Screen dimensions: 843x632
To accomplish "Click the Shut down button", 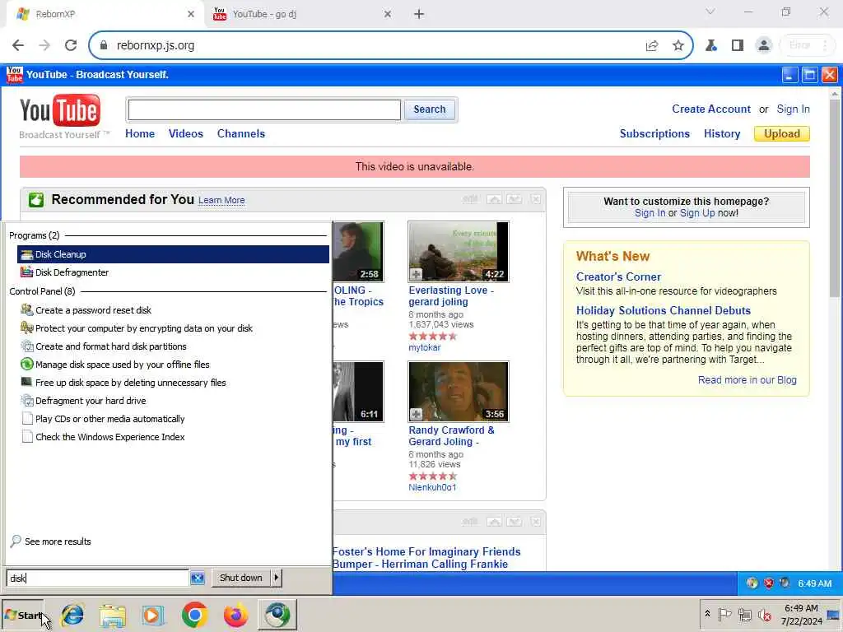I will 240,578.
